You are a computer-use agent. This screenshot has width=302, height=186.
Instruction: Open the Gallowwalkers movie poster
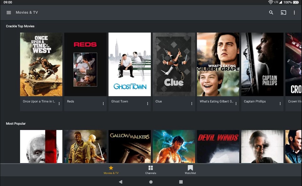130,146
